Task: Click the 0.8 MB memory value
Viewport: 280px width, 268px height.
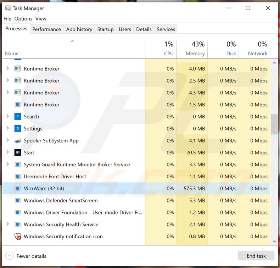Action: (x=197, y=236)
